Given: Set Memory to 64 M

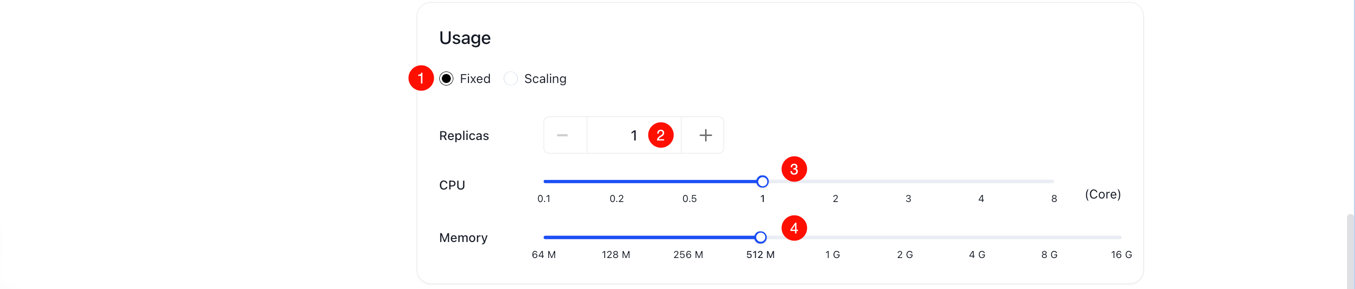Looking at the screenshot, I should [544, 237].
